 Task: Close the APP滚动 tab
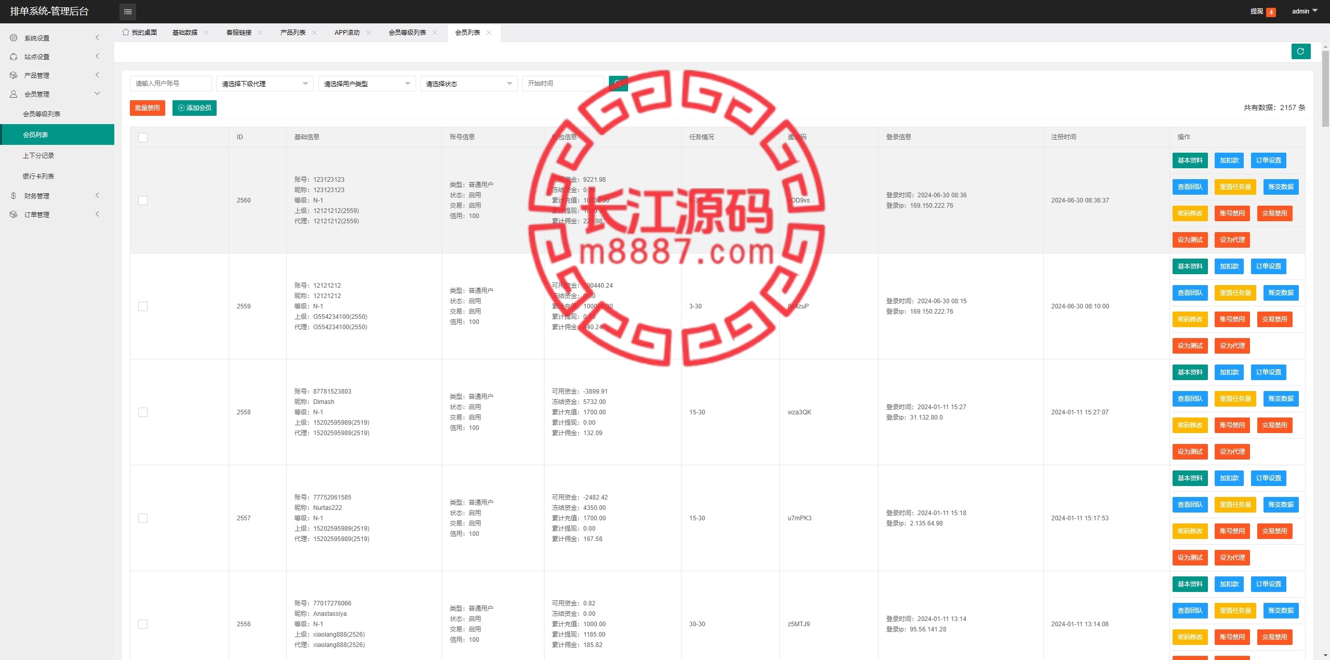pyautogui.click(x=368, y=32)
